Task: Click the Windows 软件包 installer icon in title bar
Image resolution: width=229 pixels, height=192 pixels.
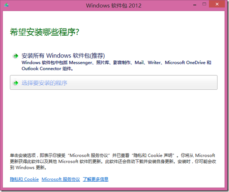Action: coord(6,5)
